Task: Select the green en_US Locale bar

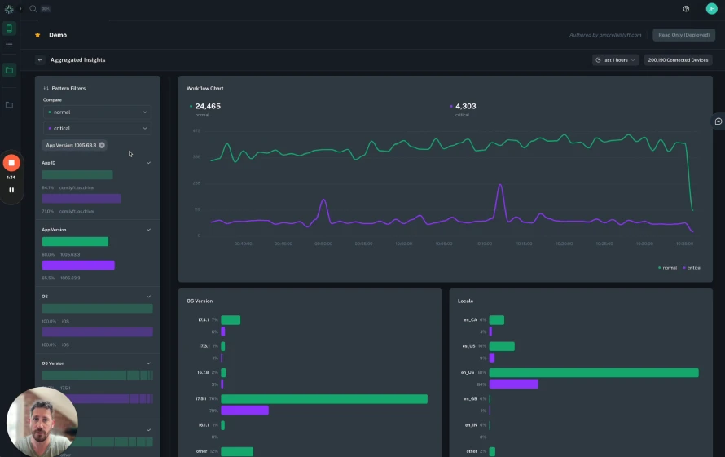Action: click(594, 373)
